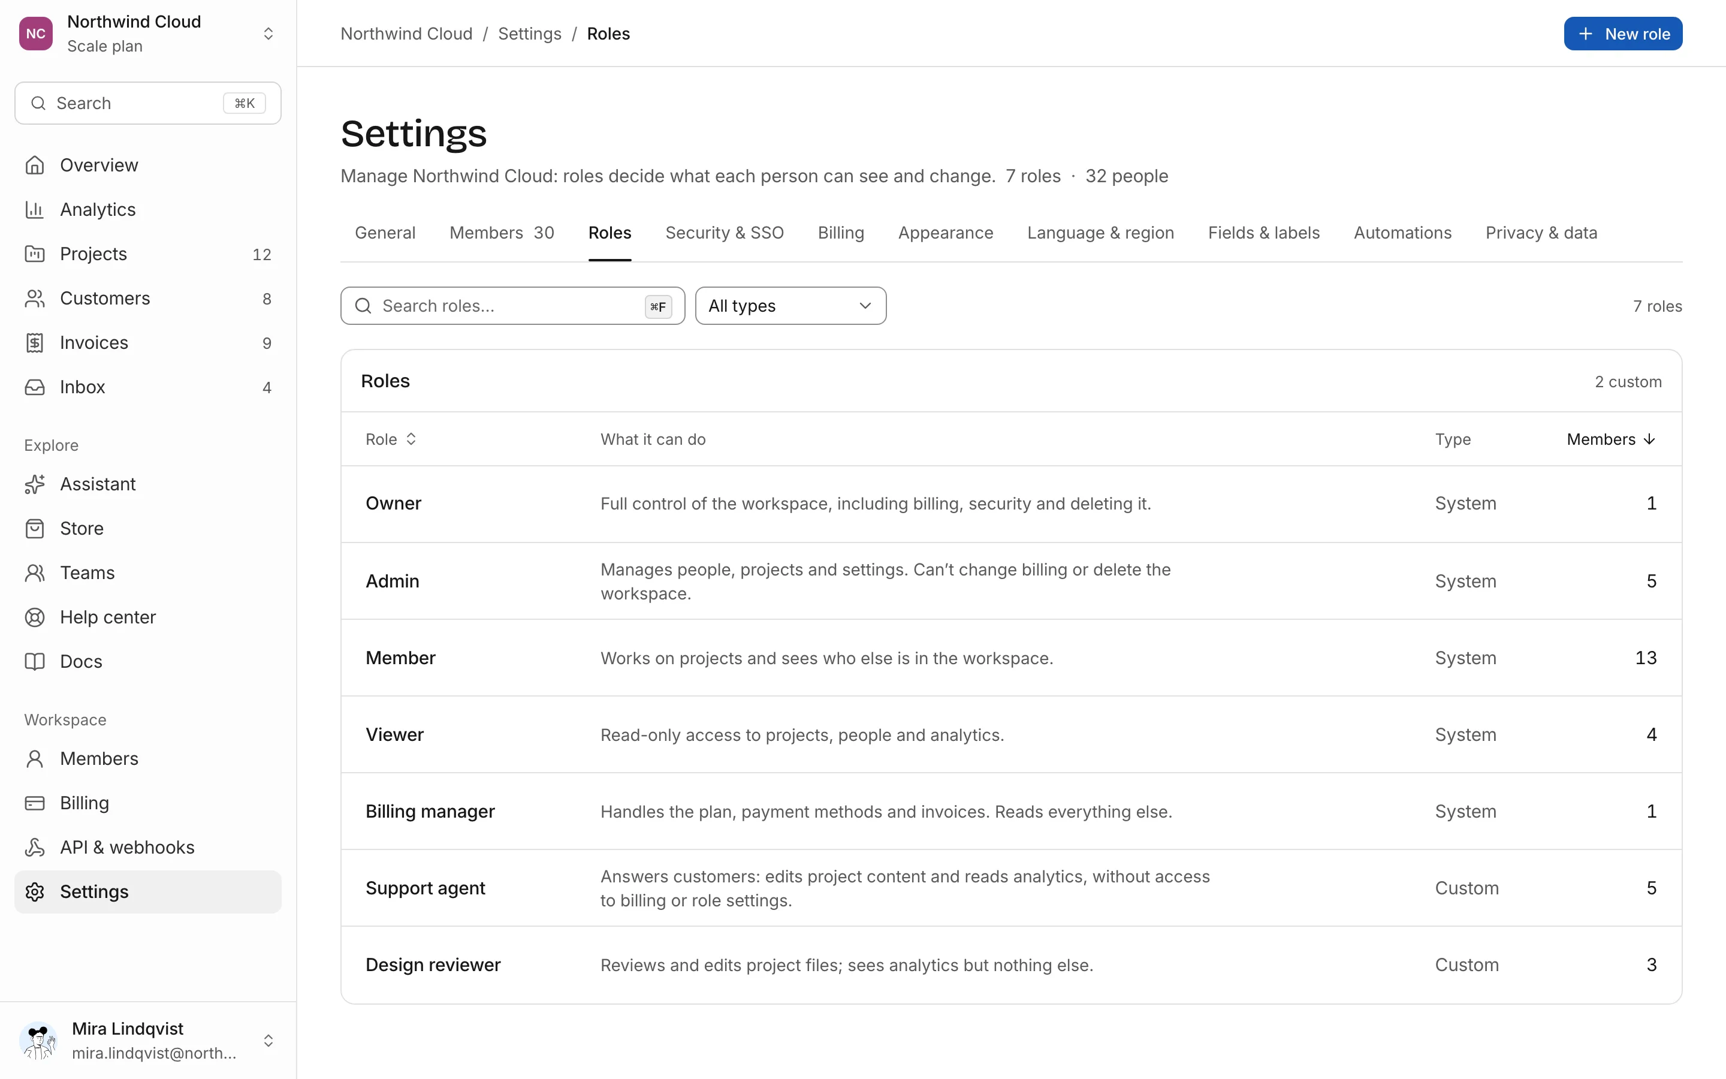The height and width of the screenshot is (1079, 1726).
Task: Click the Assistant sparkle icon
Action: click(34, 484)
